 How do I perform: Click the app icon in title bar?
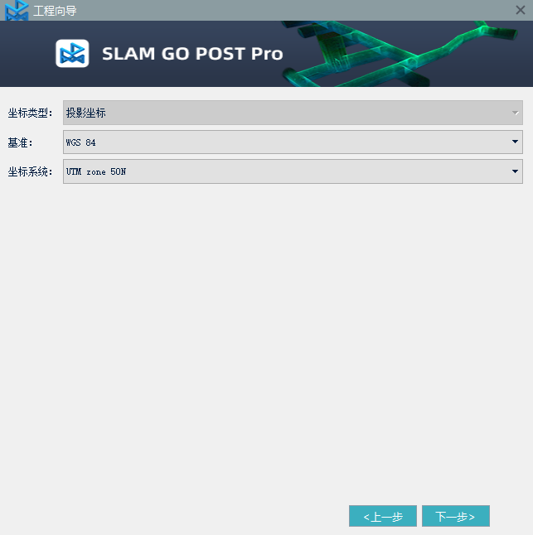point(17,10)
